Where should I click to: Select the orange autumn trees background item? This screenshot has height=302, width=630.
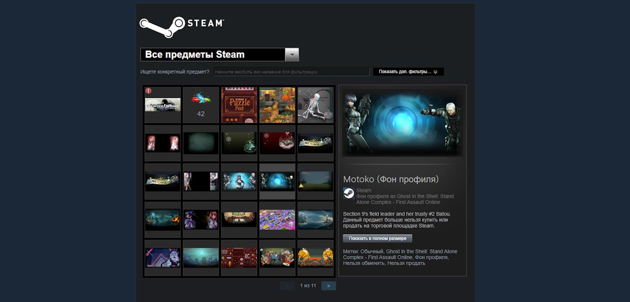pyautogui.click(x=316, y=258)
